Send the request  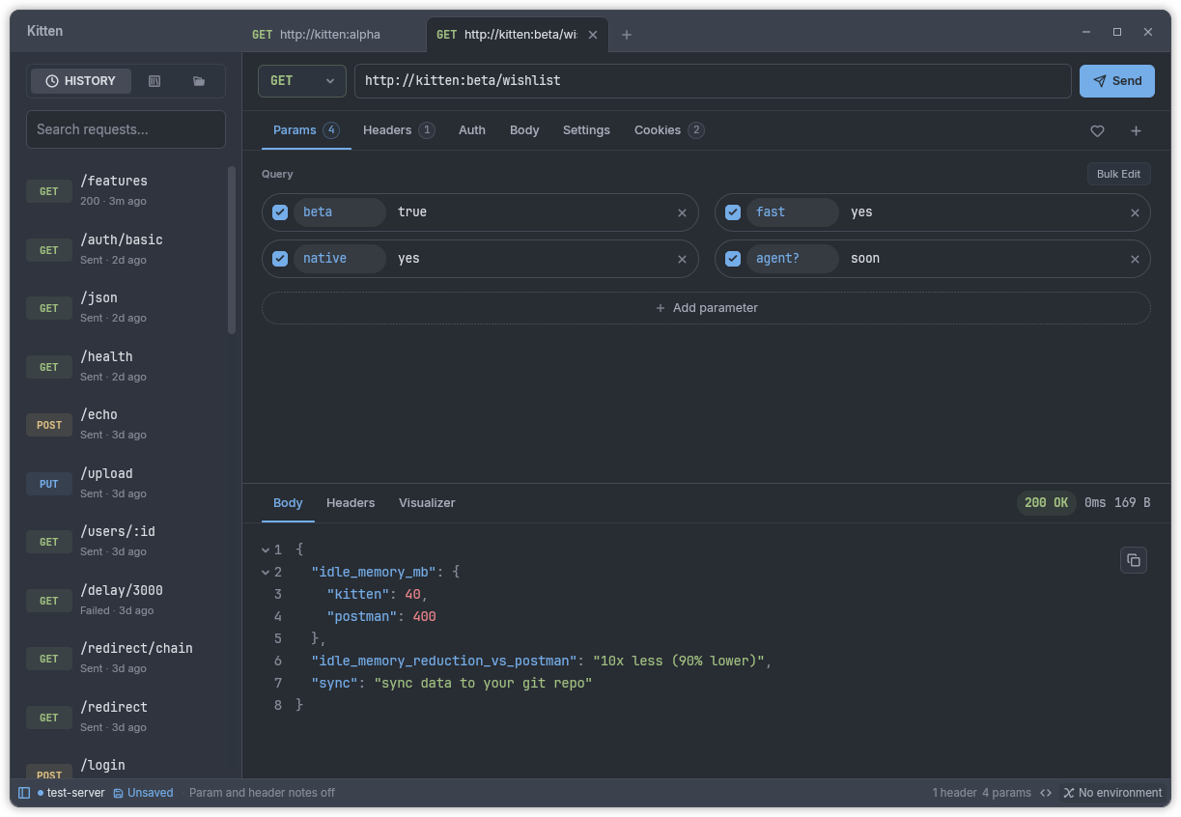[1116, 81]
